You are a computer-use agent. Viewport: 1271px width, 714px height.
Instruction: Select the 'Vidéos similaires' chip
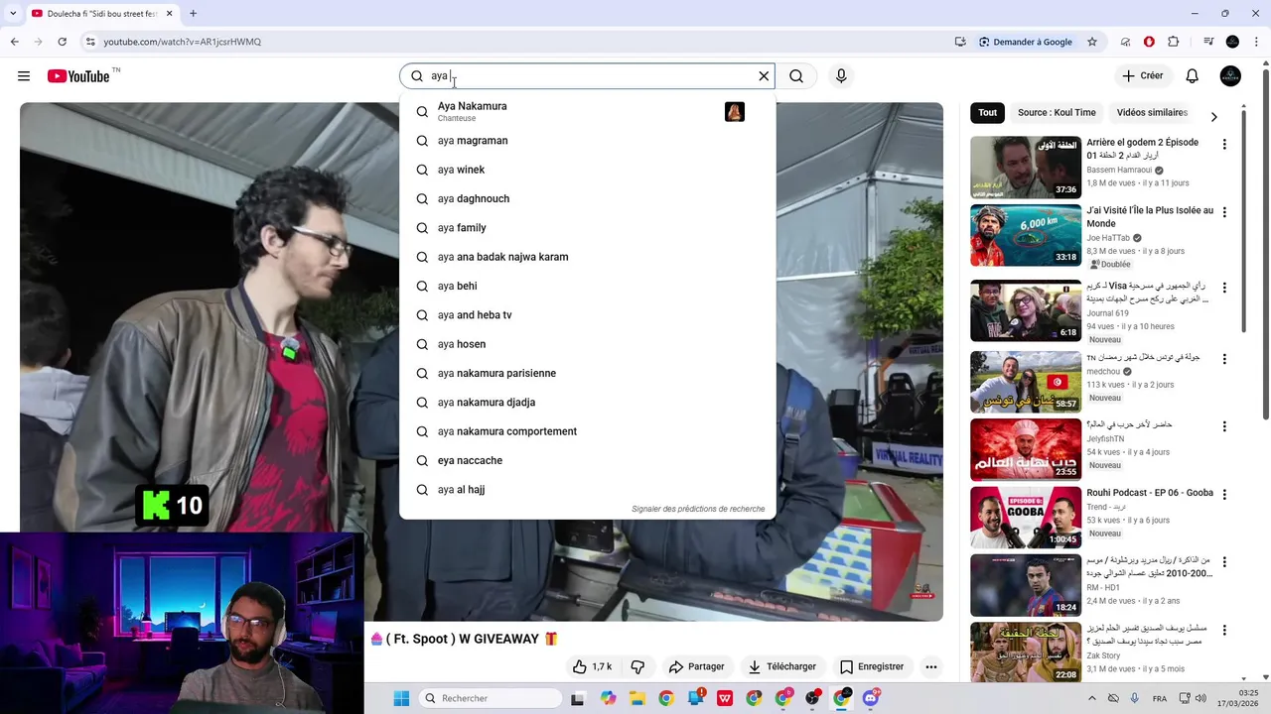click(1152, 113)
